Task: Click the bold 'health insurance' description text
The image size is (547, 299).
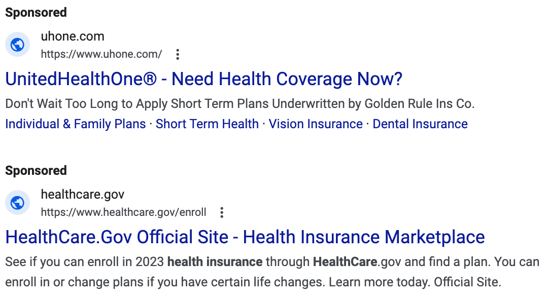Action: 215,262
